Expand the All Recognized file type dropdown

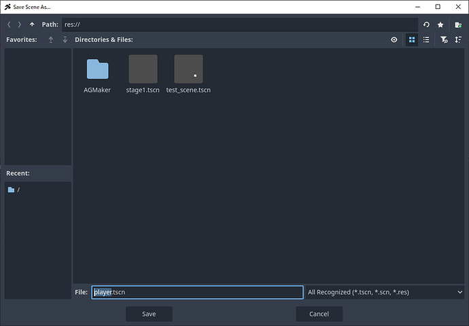[x=385, y=292]
